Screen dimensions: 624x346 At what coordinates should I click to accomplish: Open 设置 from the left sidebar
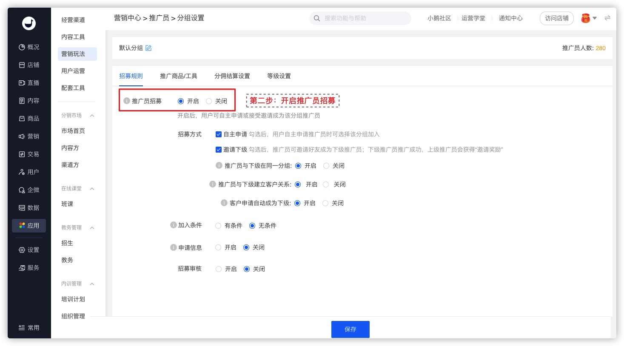point(29,250)
